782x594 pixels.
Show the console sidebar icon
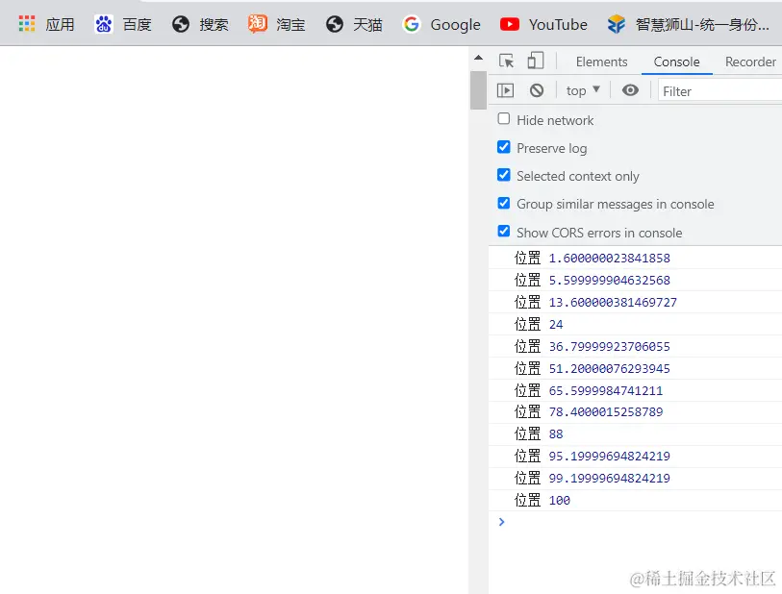[x=505, y=90]
